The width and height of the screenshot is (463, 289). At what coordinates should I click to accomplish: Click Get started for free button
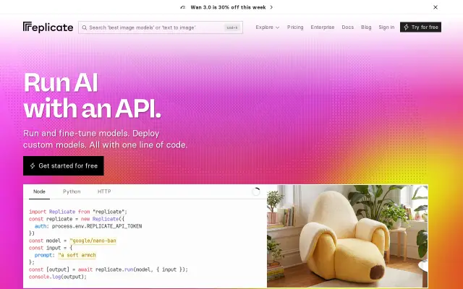click(64, 165)
